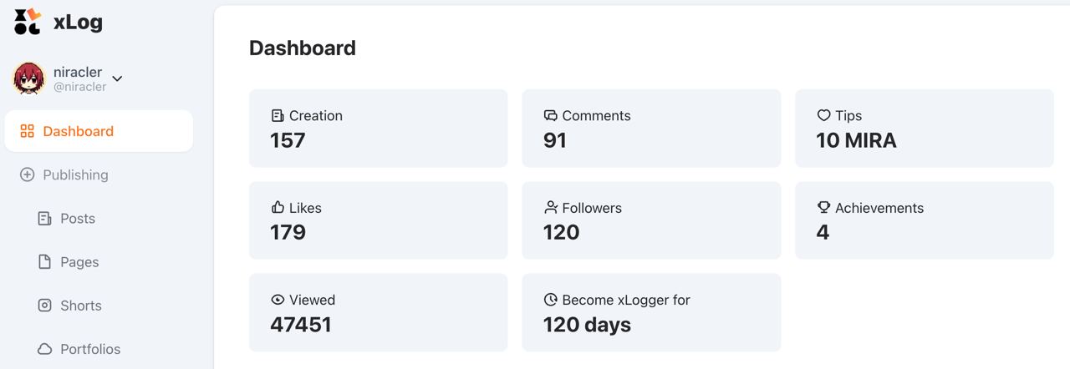The width and height of the screenshot is (1070, 369).
Task: Expand the Publishing section
Action: click(76, 174)
